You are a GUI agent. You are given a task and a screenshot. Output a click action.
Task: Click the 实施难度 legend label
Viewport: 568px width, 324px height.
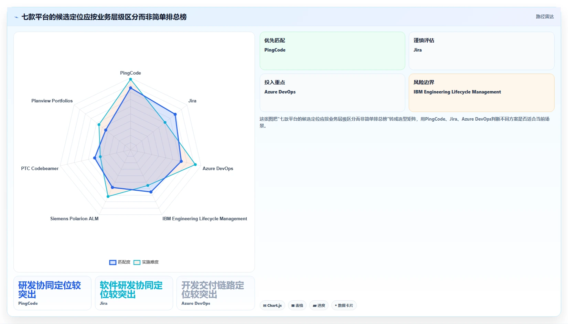150,262
